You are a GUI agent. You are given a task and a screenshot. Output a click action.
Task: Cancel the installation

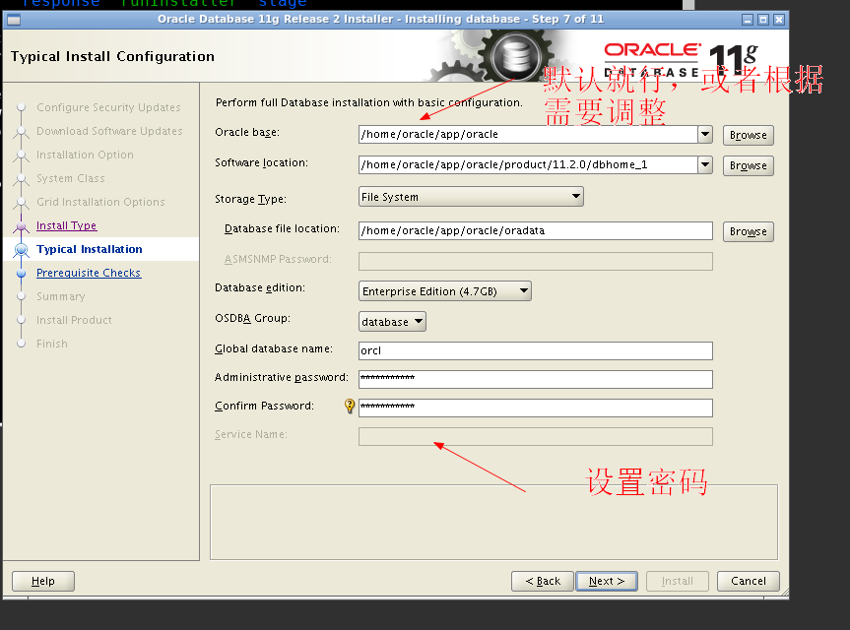click(x=749, y=581)
